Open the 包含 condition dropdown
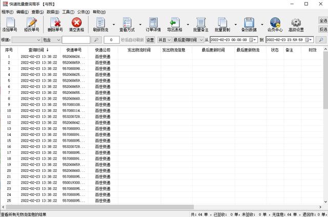Viewport: 328px width, 217px height. coord(51,40)
